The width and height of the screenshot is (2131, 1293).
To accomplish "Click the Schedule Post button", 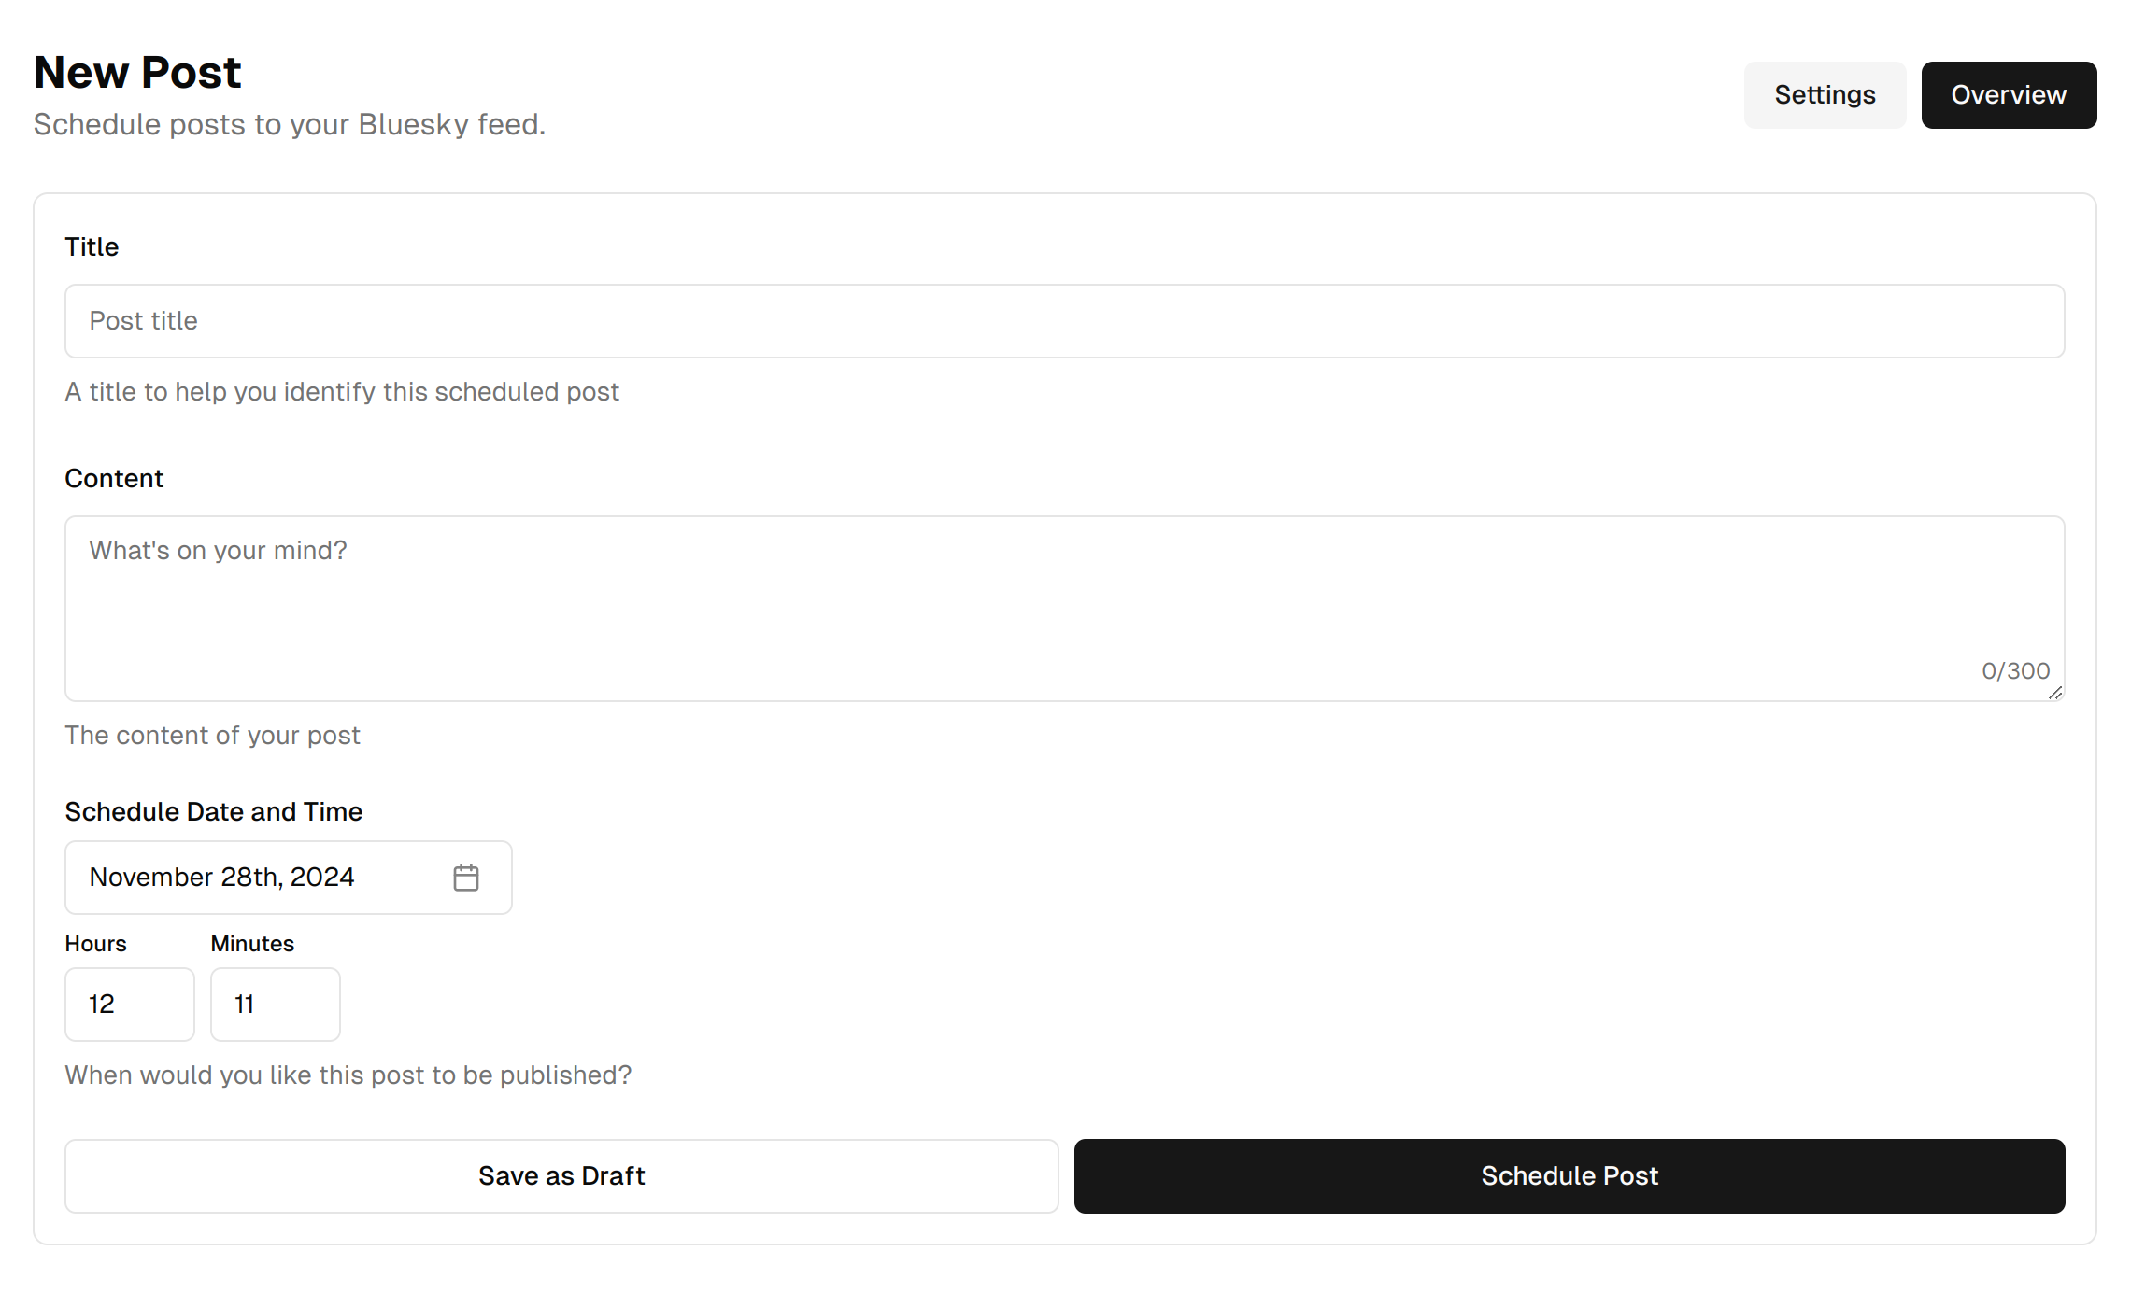I will 1569,1176.
